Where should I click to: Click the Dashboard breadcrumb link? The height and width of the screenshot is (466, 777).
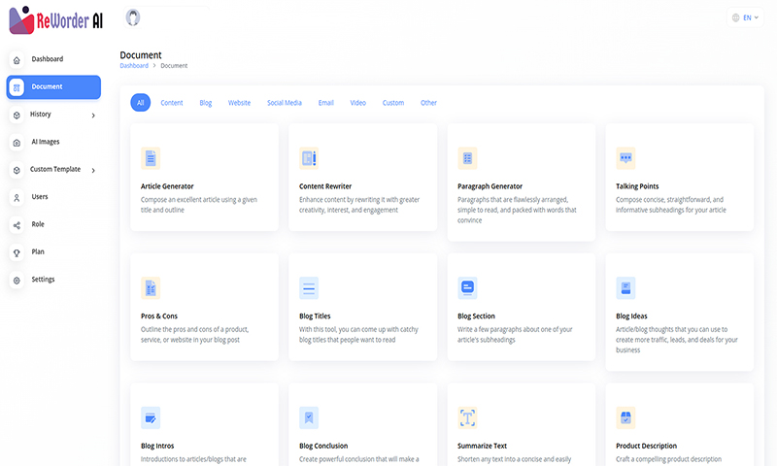(134, 66)
